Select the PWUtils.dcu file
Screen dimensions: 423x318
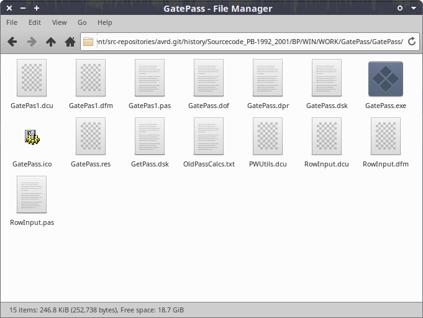tap(268, 137)
